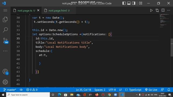Screen dimensions: 173x97
Task: Split the editor to the right
Action: 163,10
